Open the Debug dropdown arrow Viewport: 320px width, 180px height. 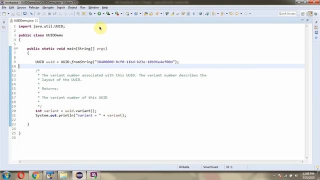click(94, 13)
